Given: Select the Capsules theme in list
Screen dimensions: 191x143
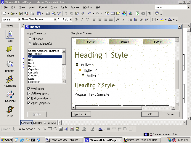Looking at the screenshot, I should click(x=33, y=69).
